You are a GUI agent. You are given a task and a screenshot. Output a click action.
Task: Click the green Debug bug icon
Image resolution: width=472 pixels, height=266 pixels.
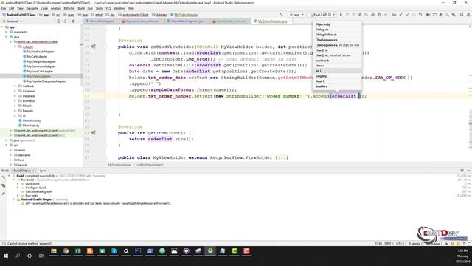tap(360, 15)
